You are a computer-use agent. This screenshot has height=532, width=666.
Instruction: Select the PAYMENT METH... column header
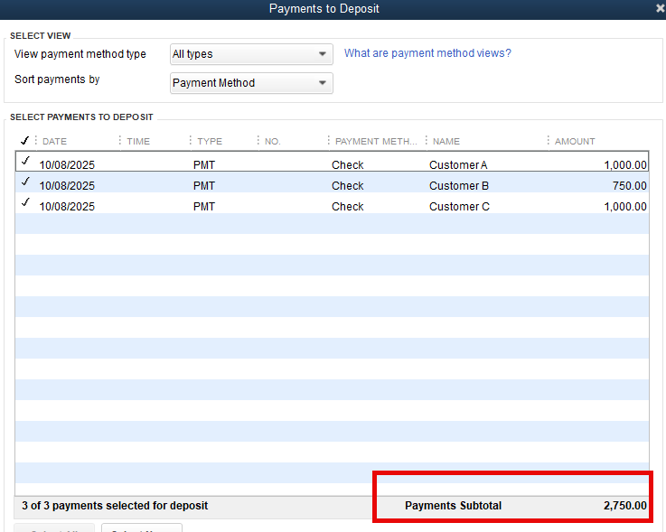point(376,142)
